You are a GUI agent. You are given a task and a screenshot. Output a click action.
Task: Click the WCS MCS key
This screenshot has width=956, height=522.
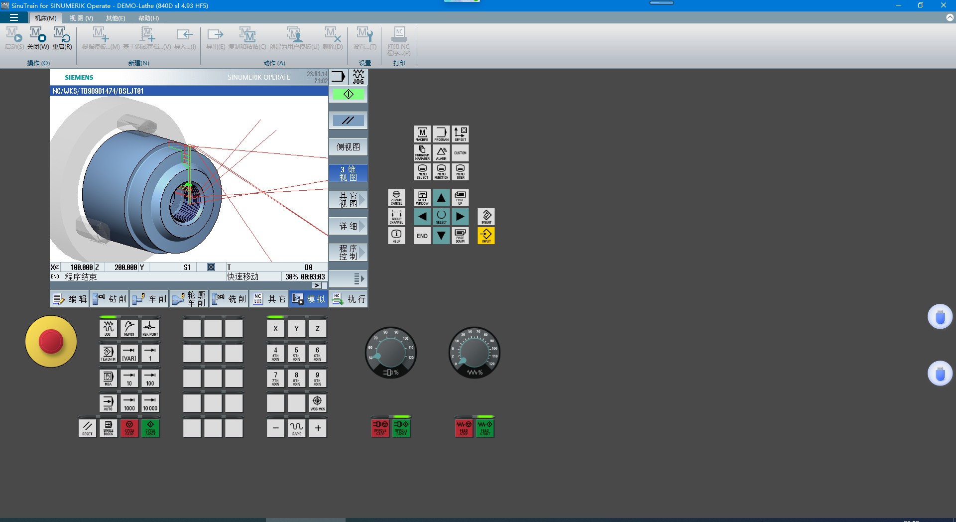pyautogui.click(x=317, y=403)
